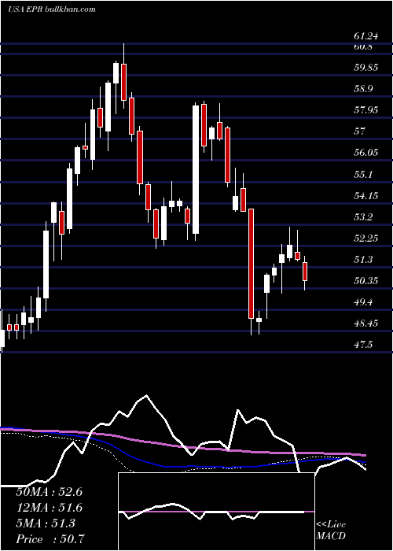Click the 47.5 price axis label
Image resolution: width=393 pixels, height=551 pixels.
pos(363,345)
